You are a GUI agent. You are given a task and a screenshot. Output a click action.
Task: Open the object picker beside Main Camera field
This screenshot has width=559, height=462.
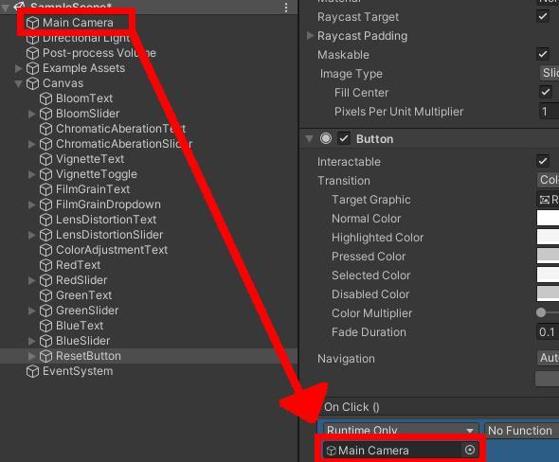pos(470,450)
